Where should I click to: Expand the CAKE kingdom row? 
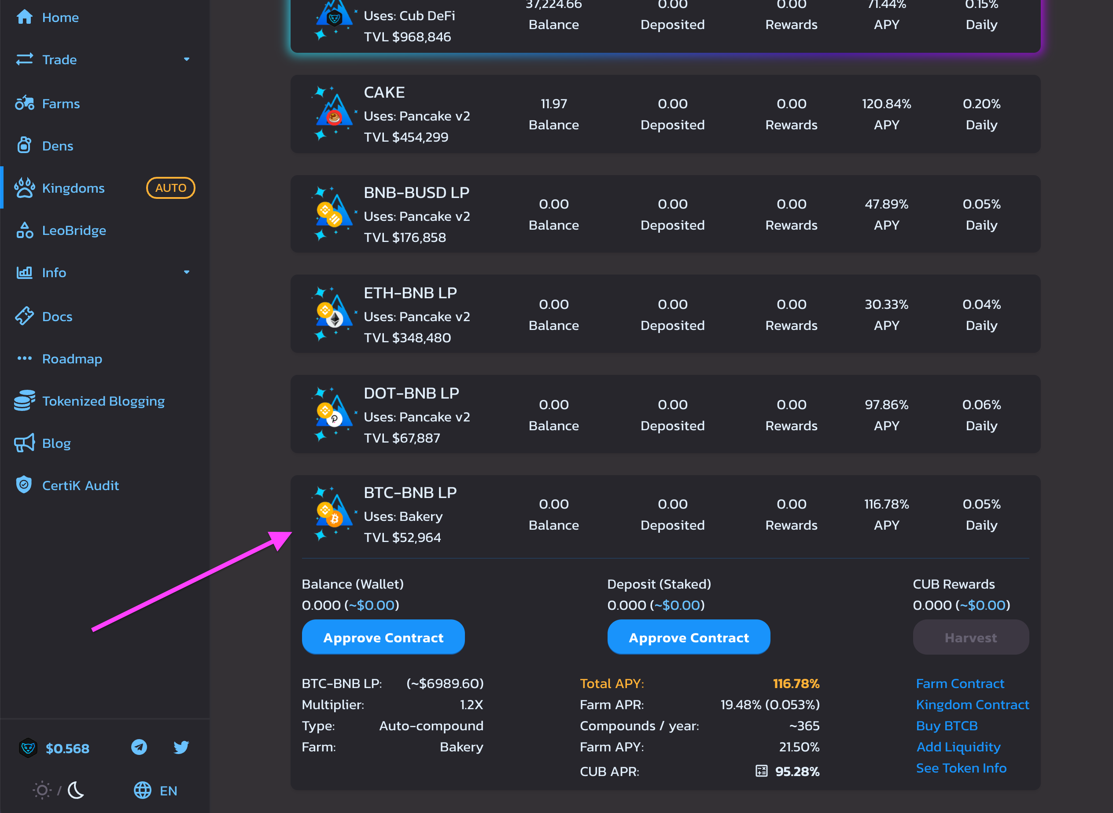[x=665, y=114]
